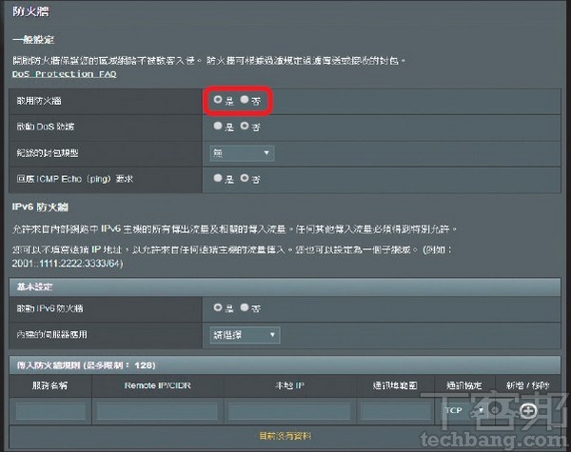The width and height of the screenshot is (571, 452).
Task: Expand the 內建的伺服器應用 dropdown
Action: pyautogui.click(x=245, y=334)
